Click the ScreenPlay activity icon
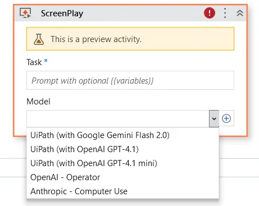The width and height of the screenshot is (259, 206). (25, 13)
